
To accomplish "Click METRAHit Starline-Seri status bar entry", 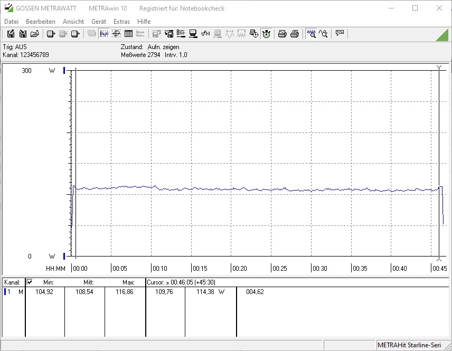I will [409, 345].
